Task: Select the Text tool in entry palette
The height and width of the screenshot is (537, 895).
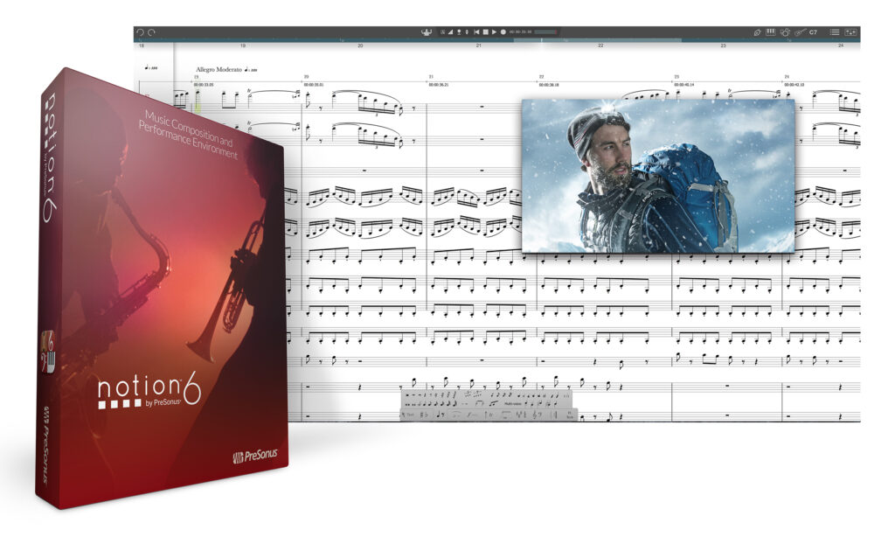Action: 410,415
